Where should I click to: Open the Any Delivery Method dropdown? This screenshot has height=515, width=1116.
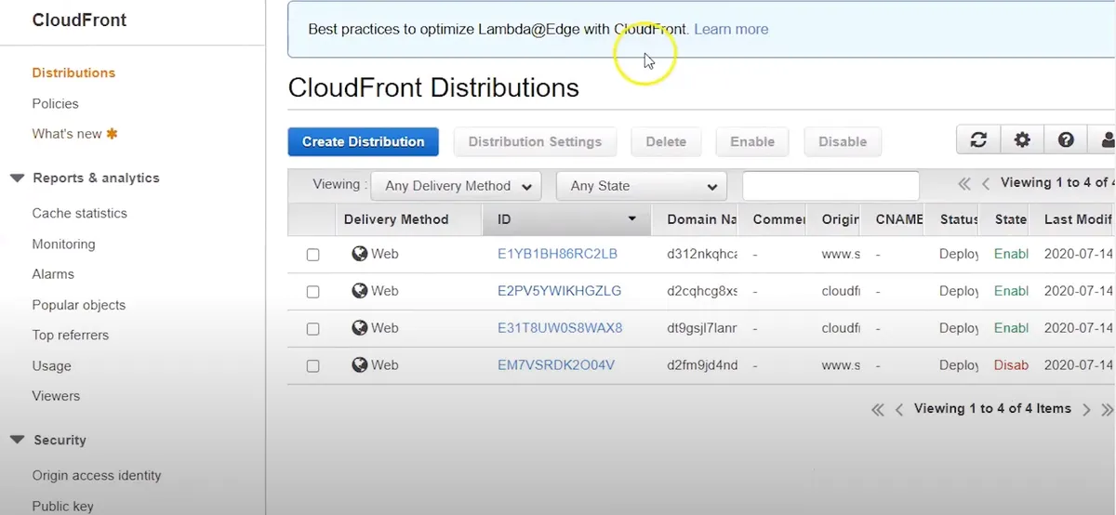click(456, 186)
